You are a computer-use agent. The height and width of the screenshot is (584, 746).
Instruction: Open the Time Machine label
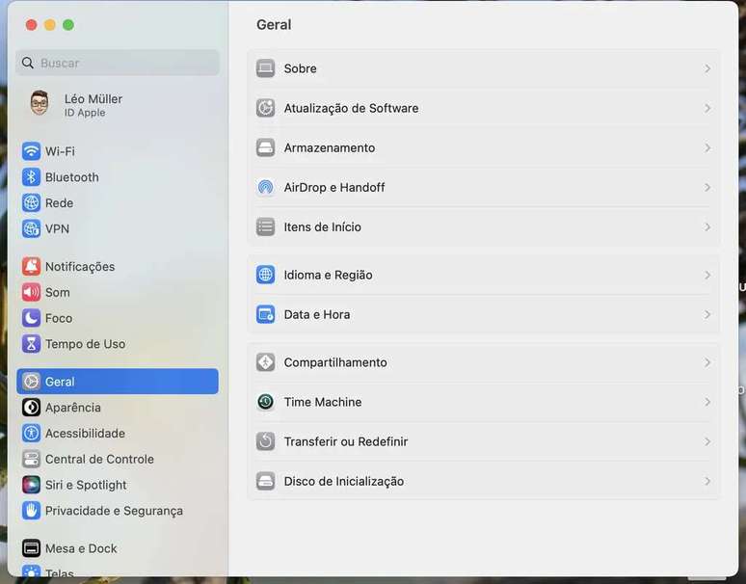323,402
